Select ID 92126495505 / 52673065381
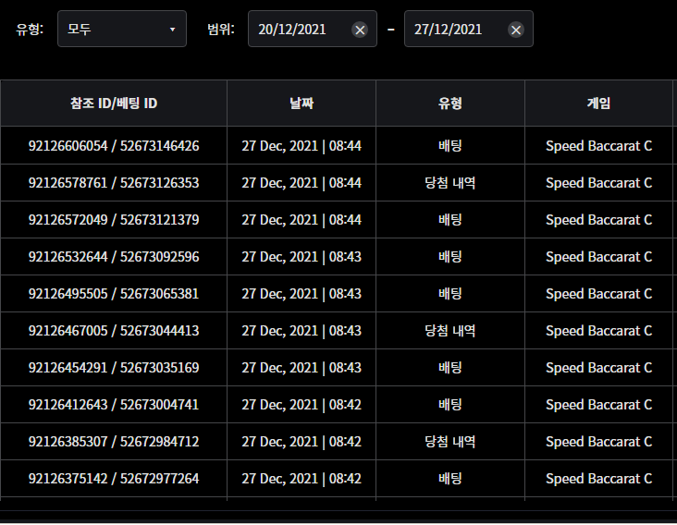677x525 pixels. [114, 294]
